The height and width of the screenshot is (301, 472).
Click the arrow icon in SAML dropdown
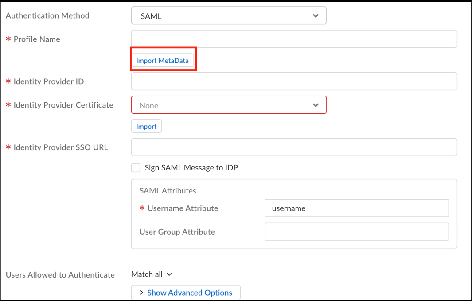click(x=316, y=16)
